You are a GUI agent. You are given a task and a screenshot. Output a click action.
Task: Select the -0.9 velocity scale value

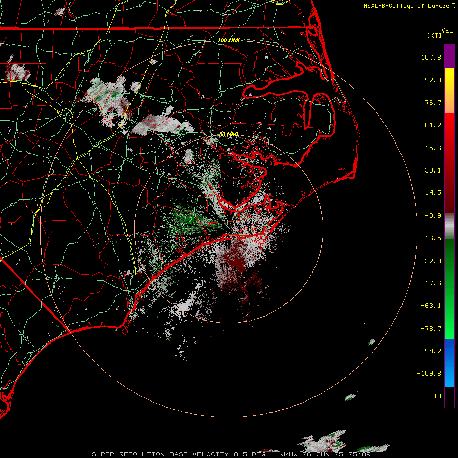click(433, 216)
